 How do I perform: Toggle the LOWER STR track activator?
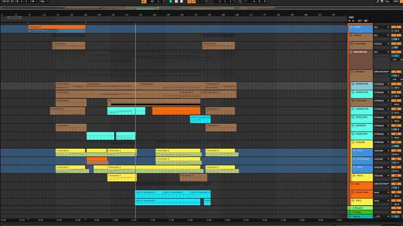(x=396, y=109)
